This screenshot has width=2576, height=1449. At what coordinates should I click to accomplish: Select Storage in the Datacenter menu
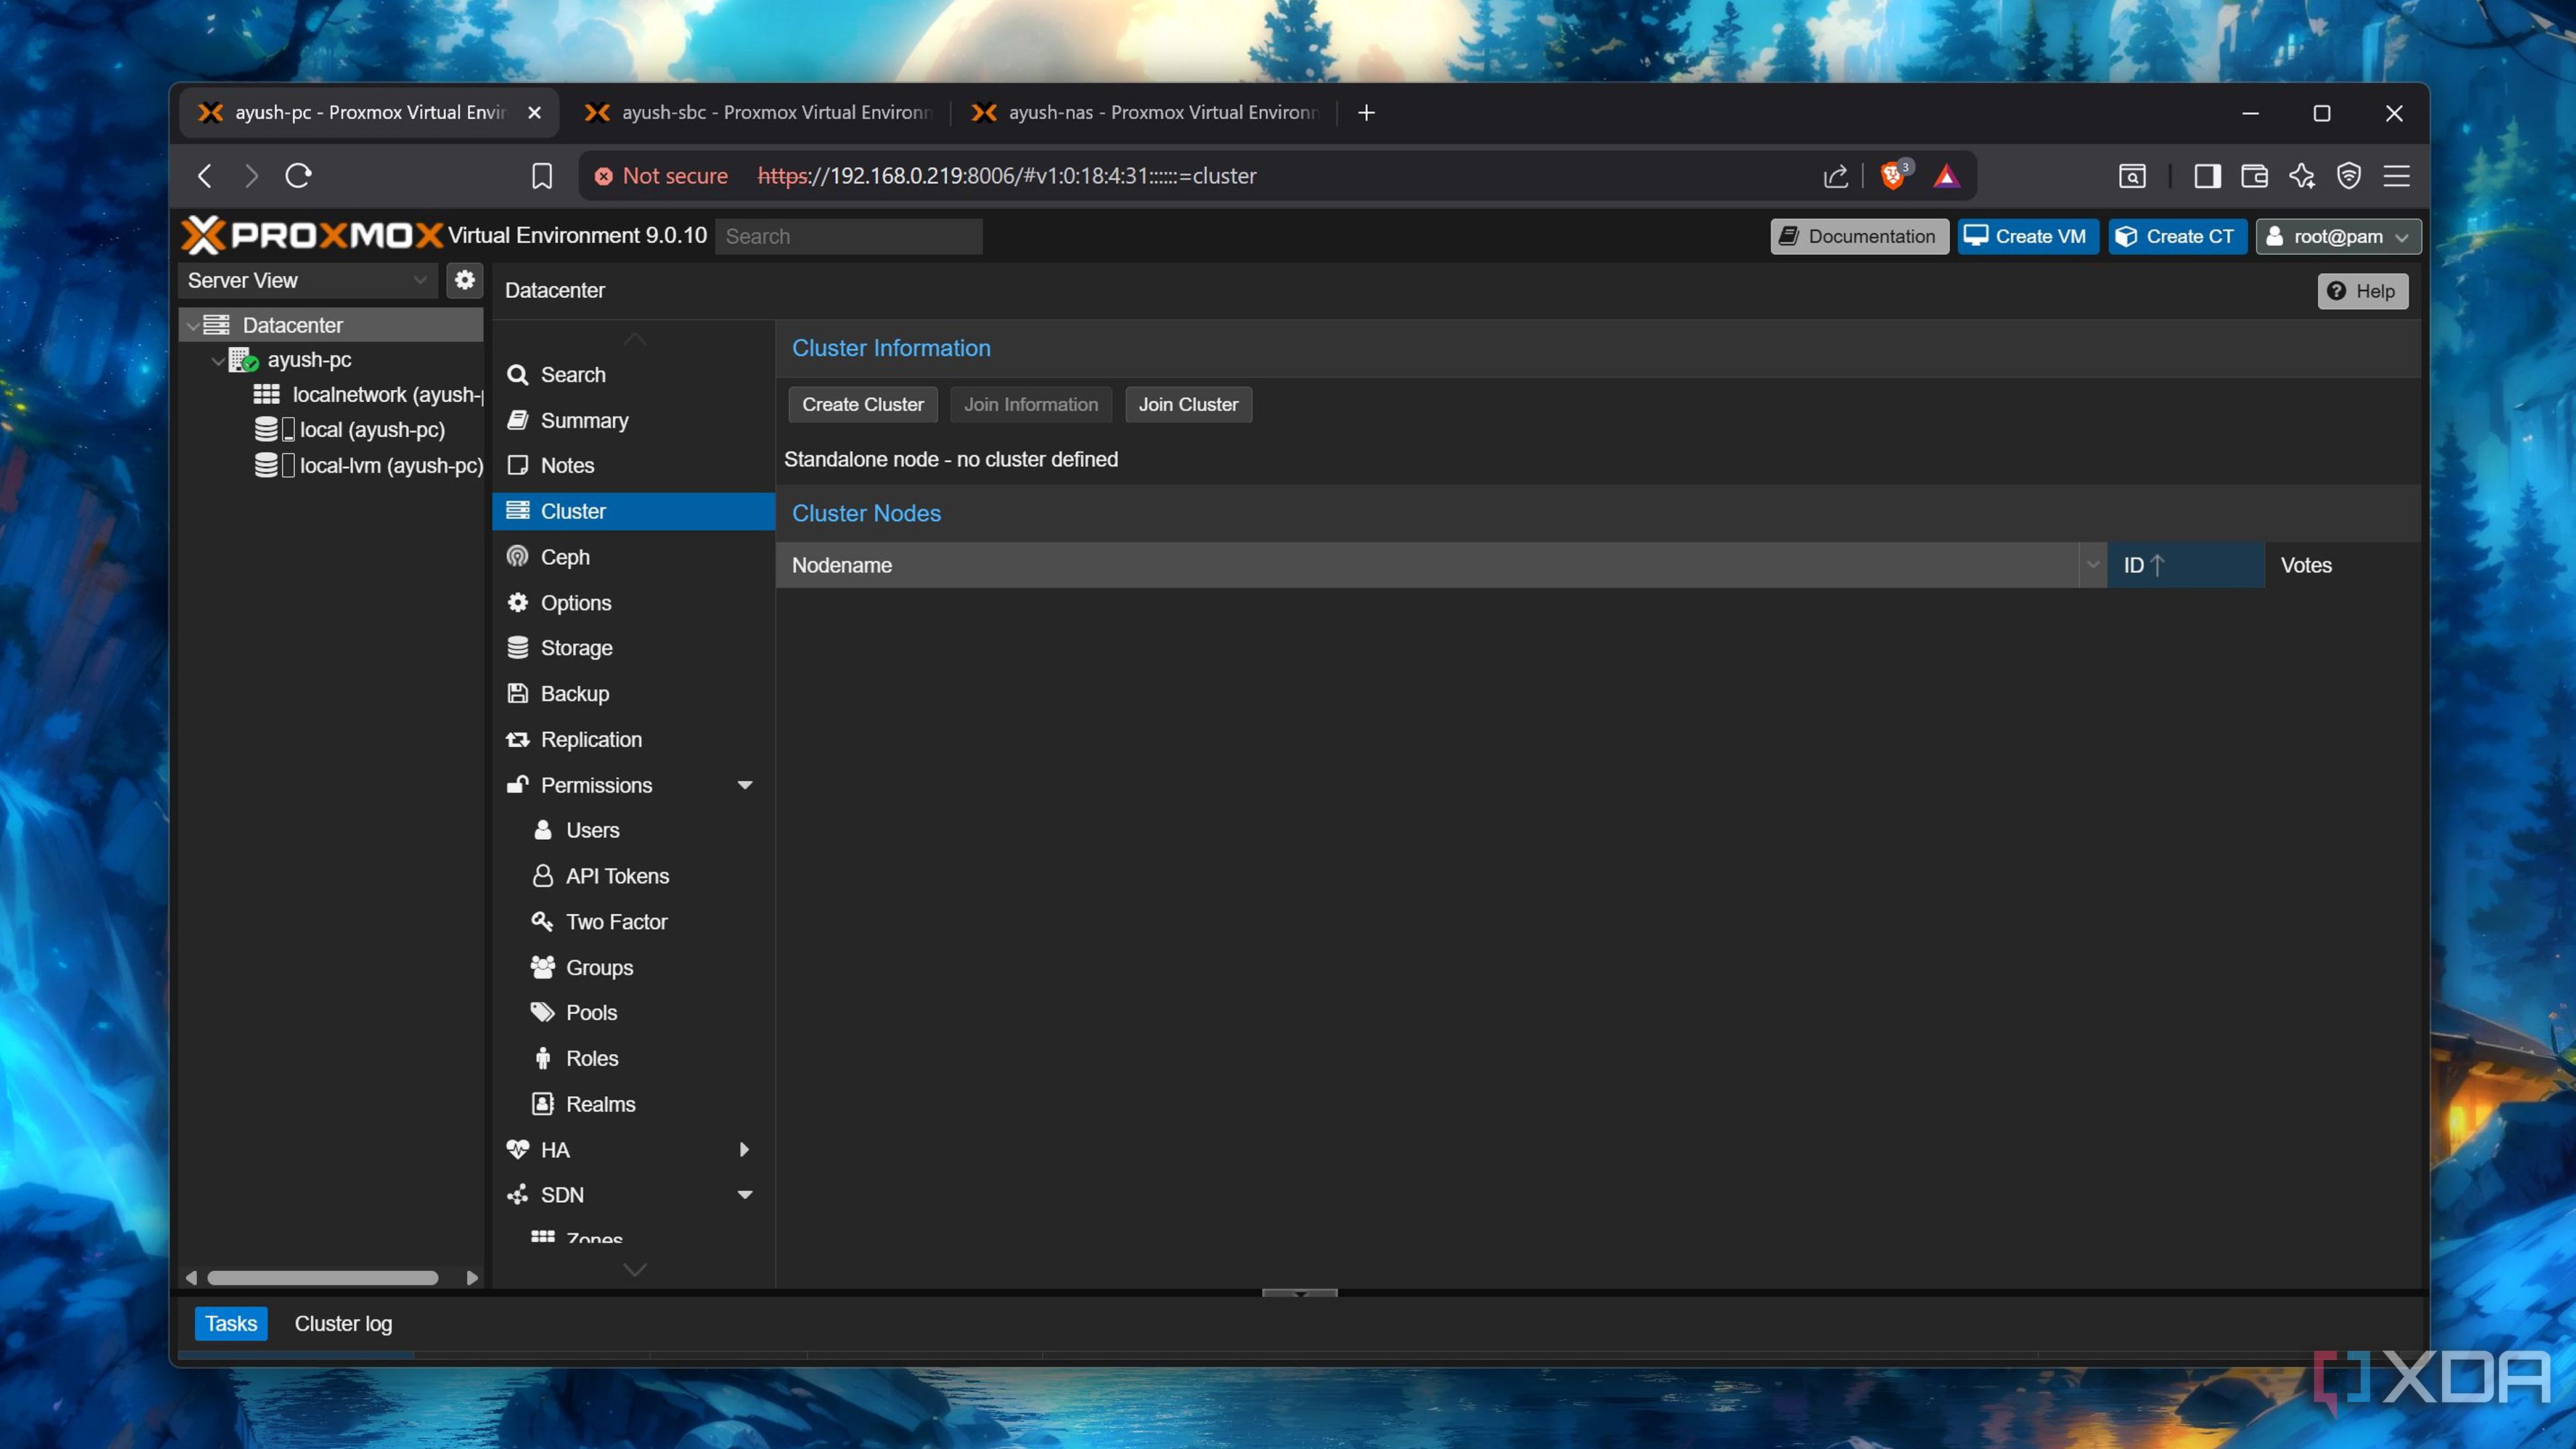(x=633, y=648)
